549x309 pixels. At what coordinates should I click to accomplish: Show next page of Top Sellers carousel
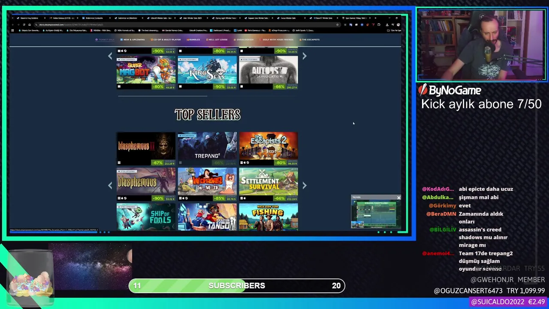pos(305,185)
